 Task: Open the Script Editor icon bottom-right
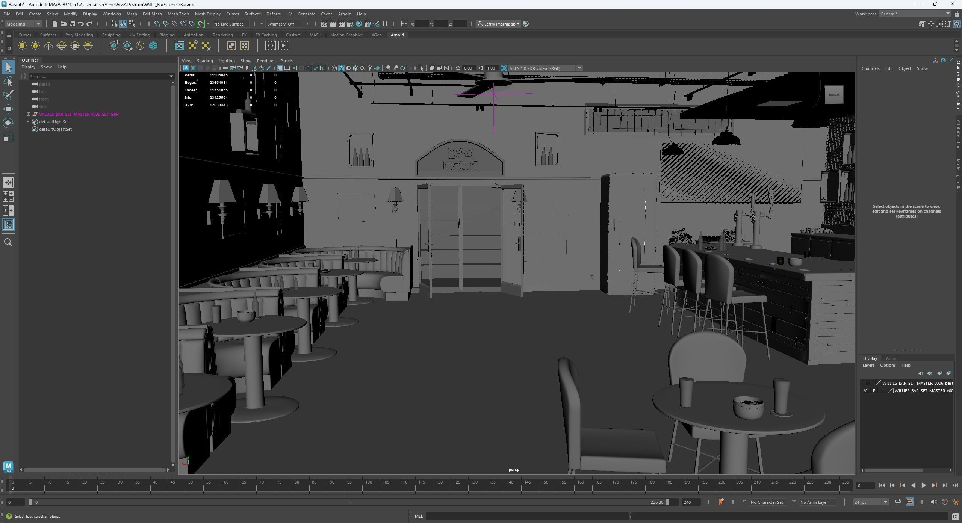click(x=955, y=516)
